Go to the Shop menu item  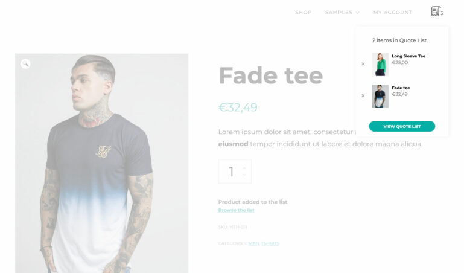pos(304,13)
